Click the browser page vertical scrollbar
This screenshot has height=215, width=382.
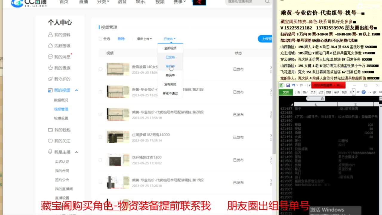(x=274, y=78)
